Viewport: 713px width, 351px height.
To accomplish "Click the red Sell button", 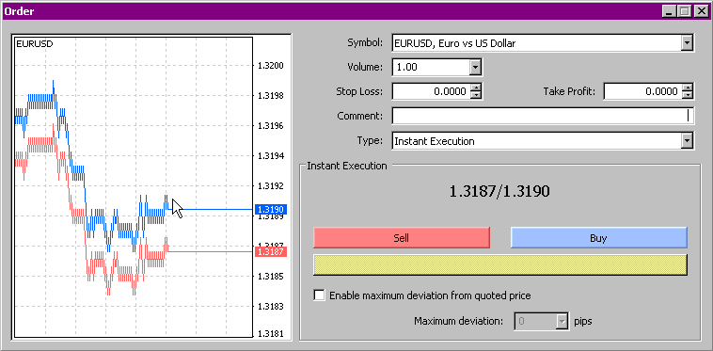I will [x=402, y=238].
